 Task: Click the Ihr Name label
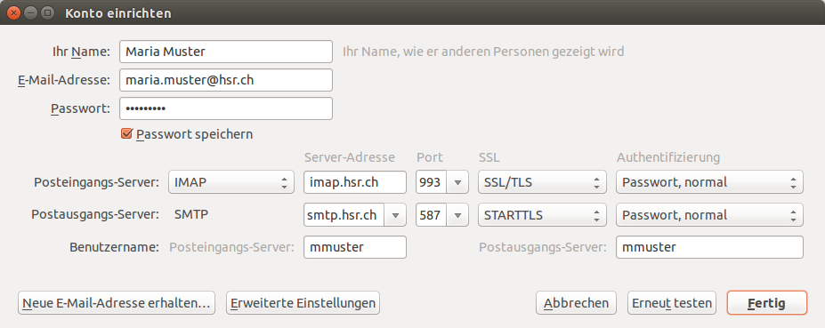pyautogui.click(x=81, y=52)
